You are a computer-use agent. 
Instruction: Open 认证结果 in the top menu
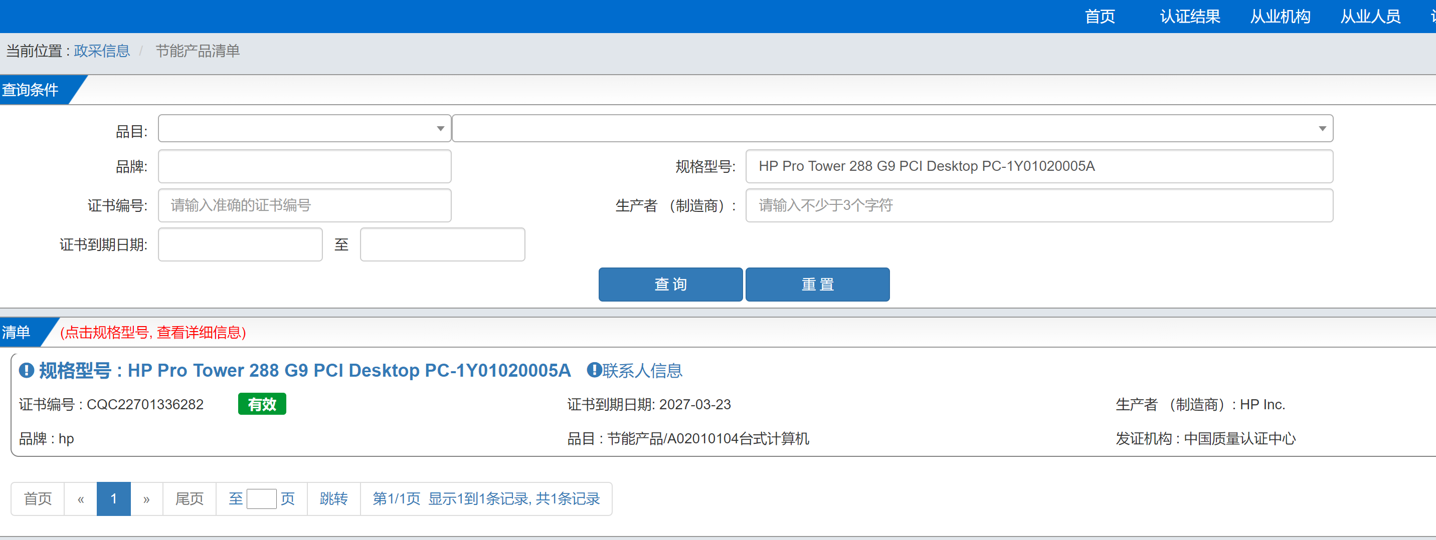click(x=1190, y=16)
